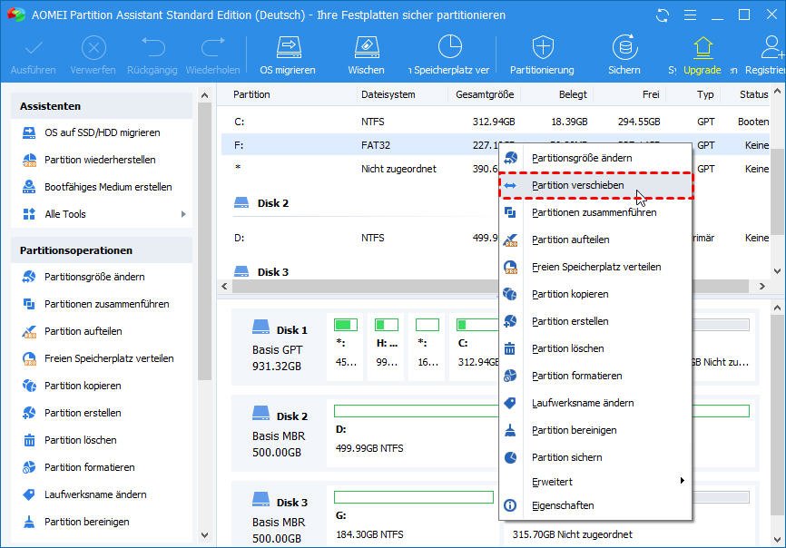This screenshot has width=786, height=548.
Task: Click the Sichern shield icon
Action: [x=624, y=52]
